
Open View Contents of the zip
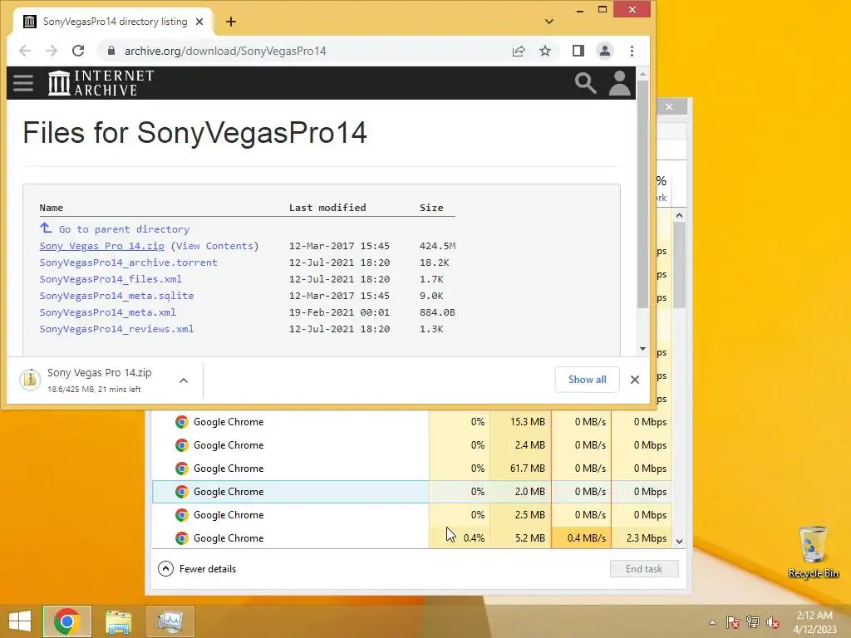[x=215, y=246]
